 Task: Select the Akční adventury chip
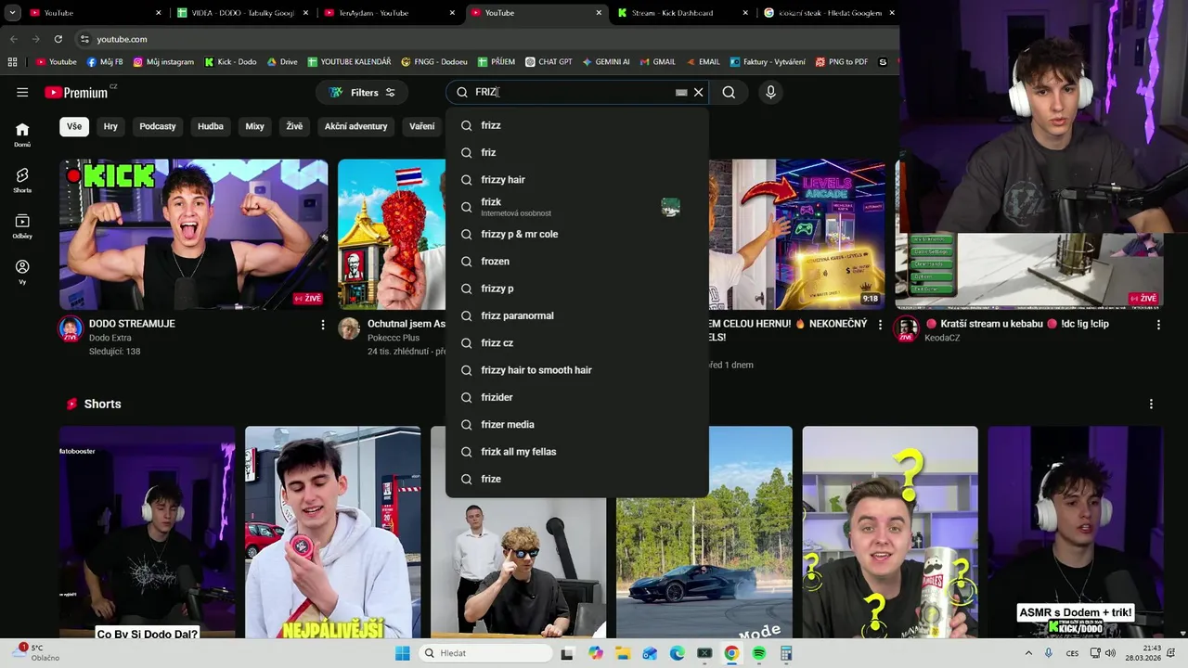[x=355, y=126]
